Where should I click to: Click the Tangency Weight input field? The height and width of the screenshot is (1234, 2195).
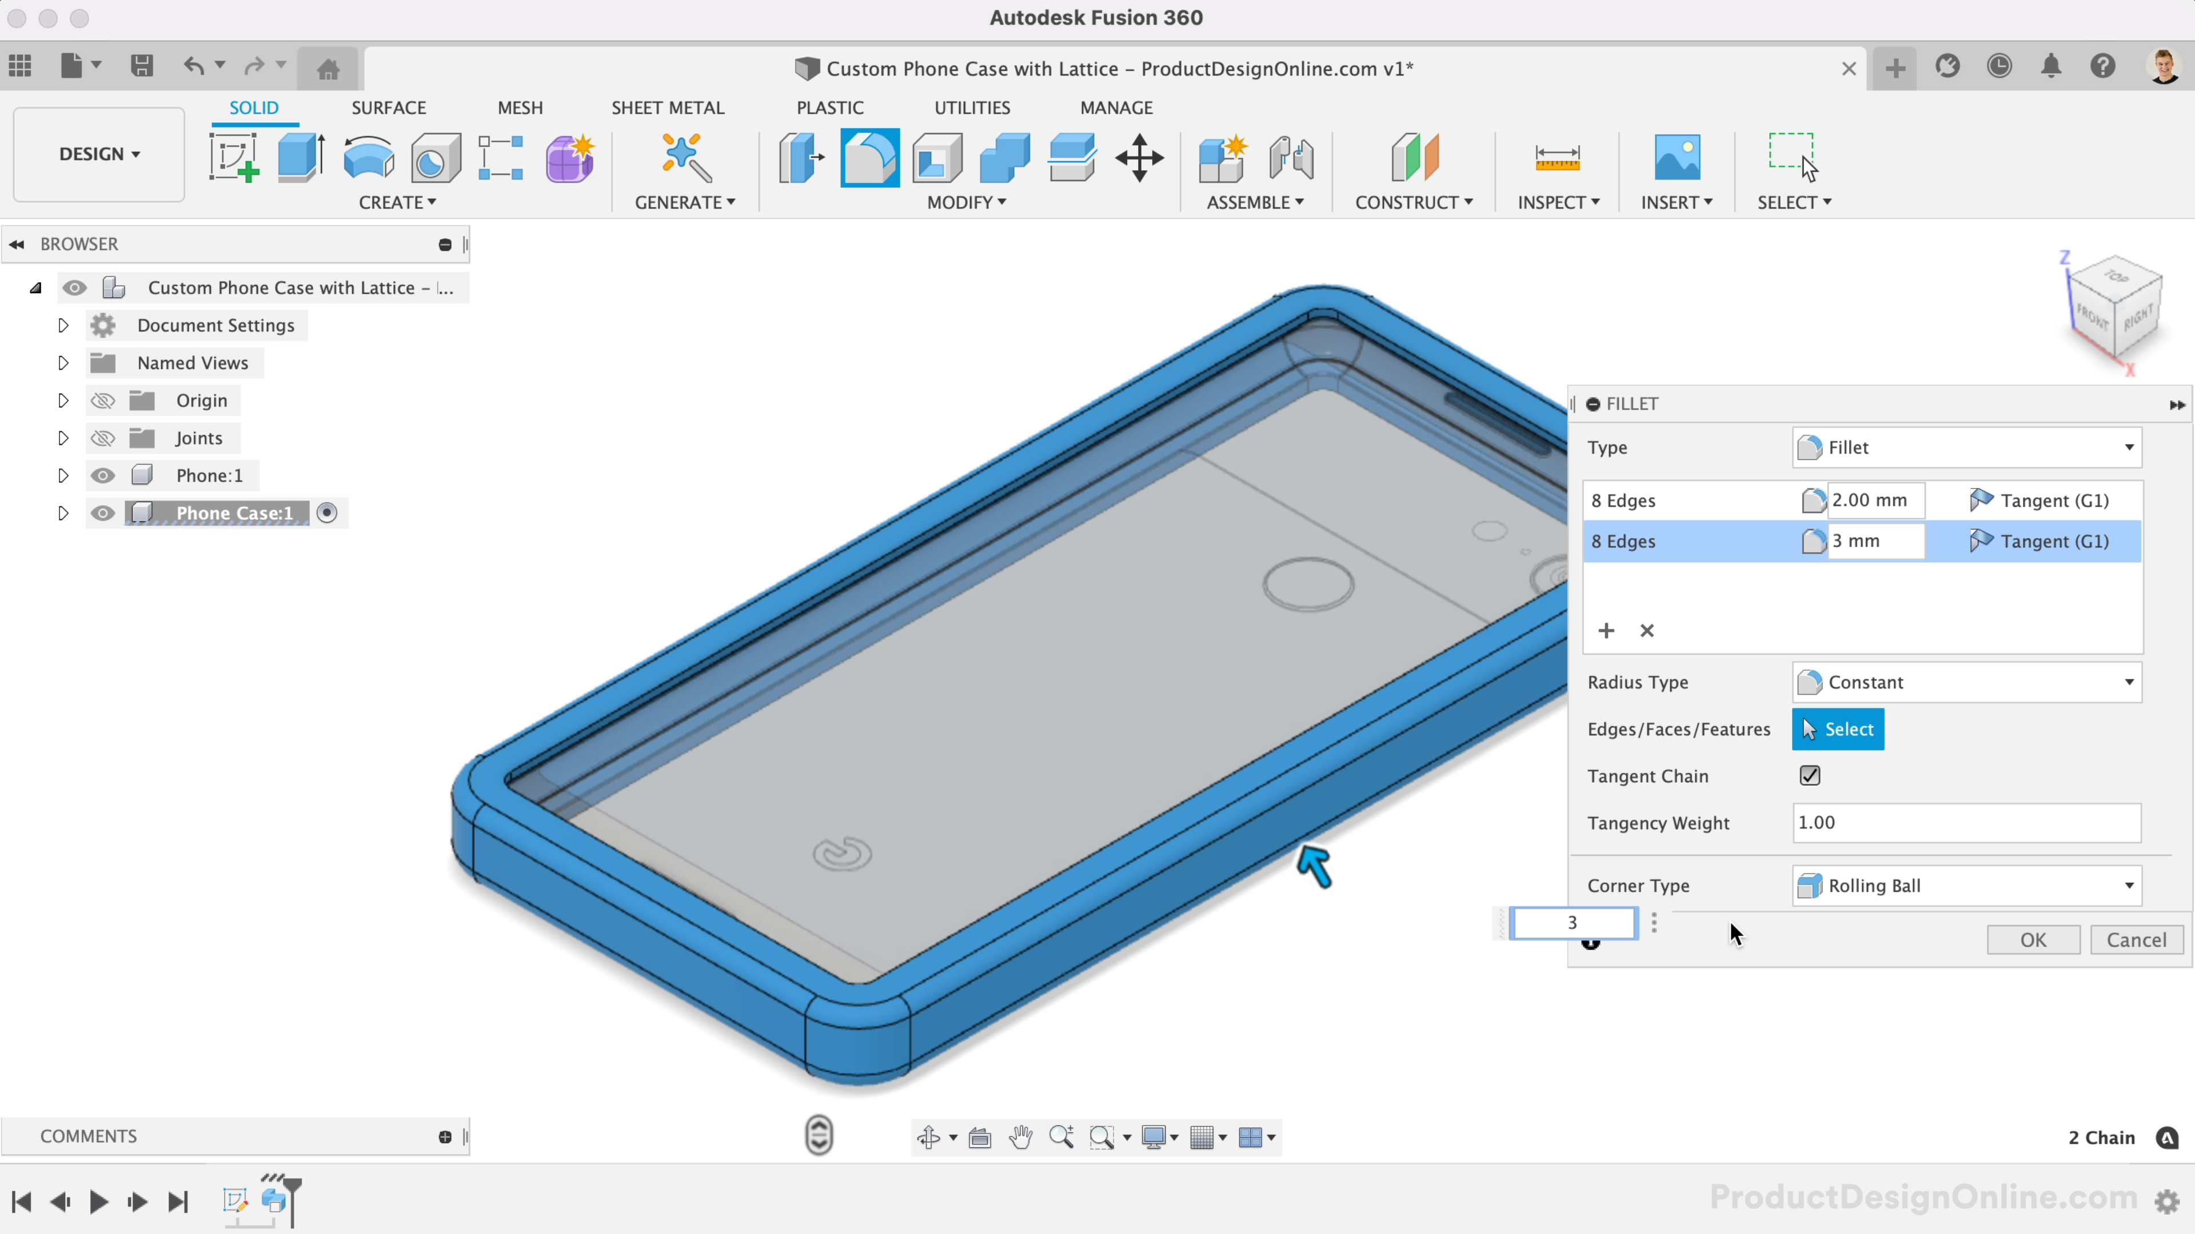1966,823
